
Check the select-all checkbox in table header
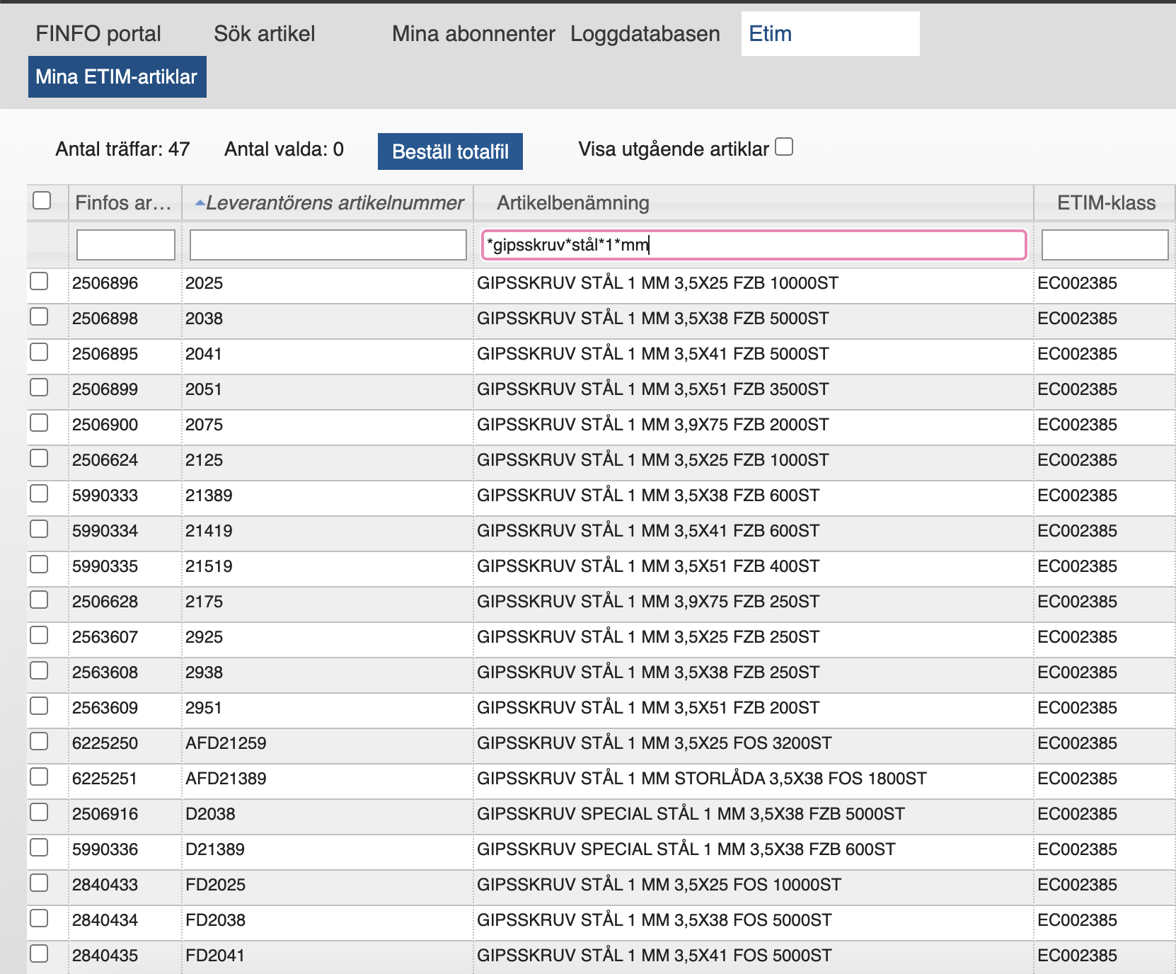(42, 201)
